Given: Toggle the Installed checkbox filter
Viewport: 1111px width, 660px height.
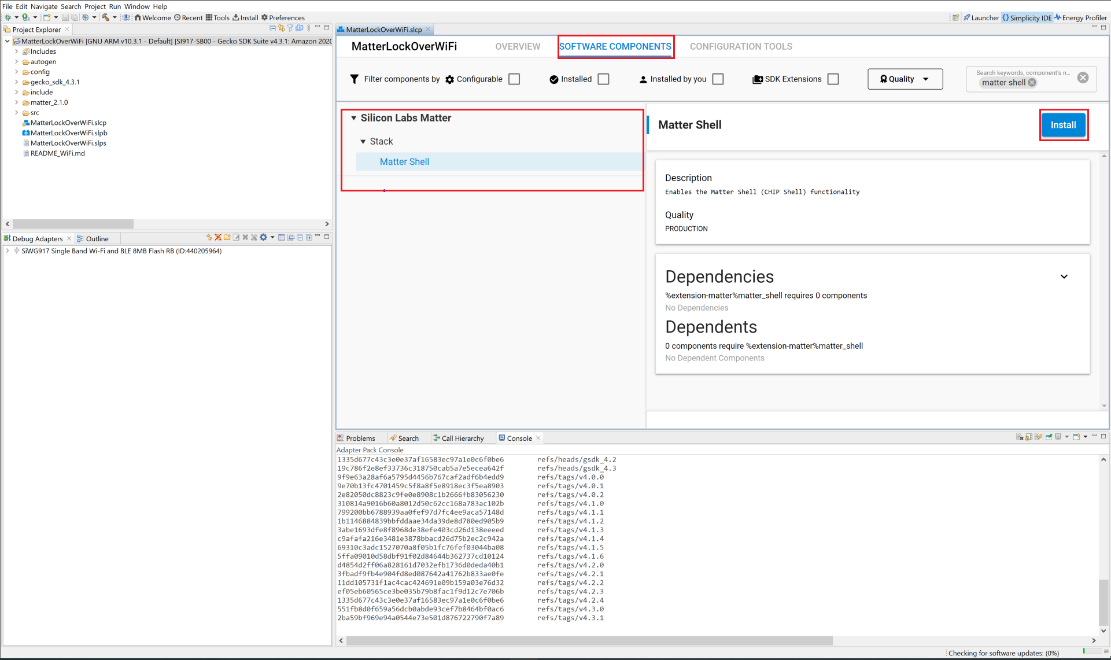Looking at the screenshot, I should pos(604,79).
